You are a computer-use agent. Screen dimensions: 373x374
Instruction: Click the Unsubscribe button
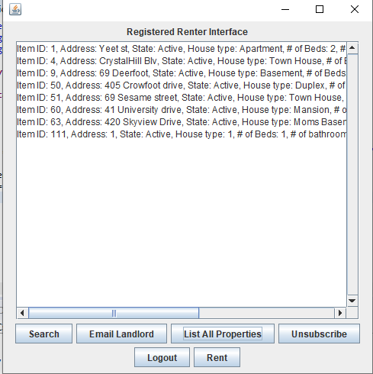click(319, 334)
